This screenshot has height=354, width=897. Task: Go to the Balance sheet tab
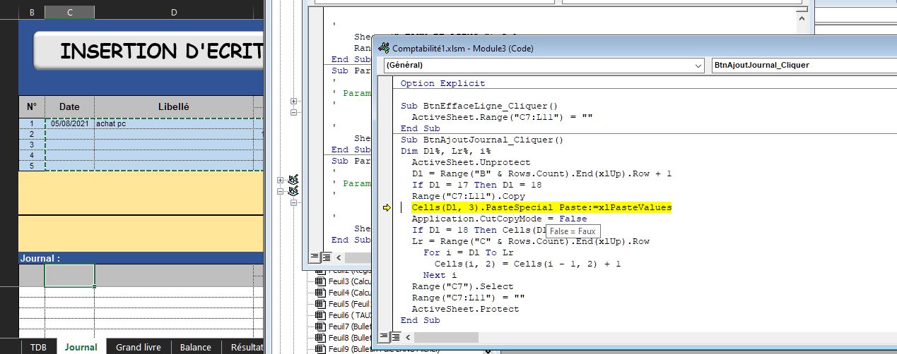[195, 347]
